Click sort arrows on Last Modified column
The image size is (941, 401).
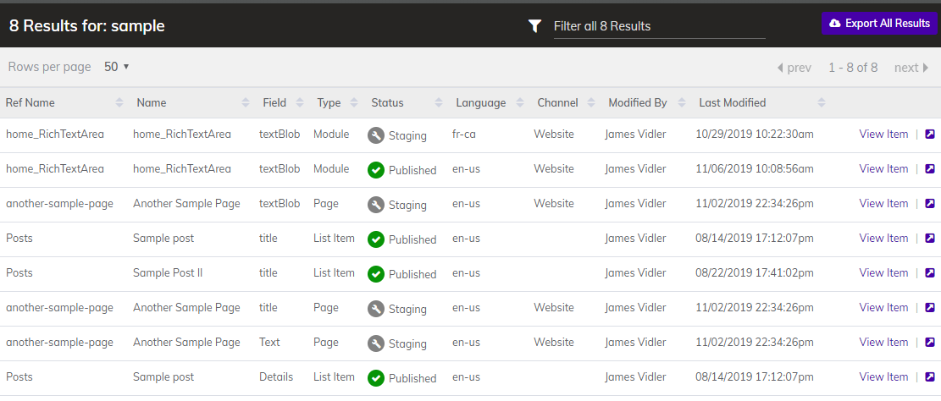point(822,102)
